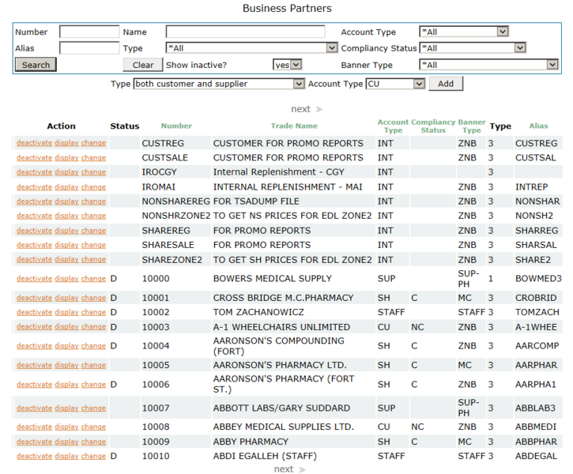The height and width of the screenshot is (474, 573).
Task: Display the SHARESALE partner
Action: (x=66, y=245)
